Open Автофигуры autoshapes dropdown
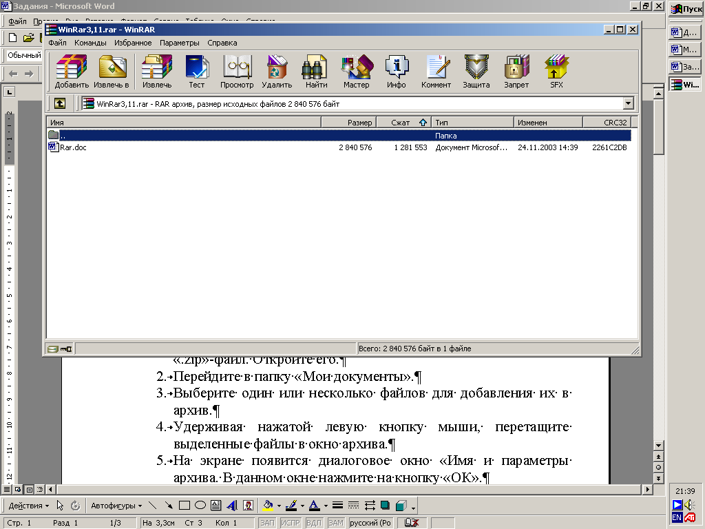Viewport: 705px width, 529px height. point(116,506)
